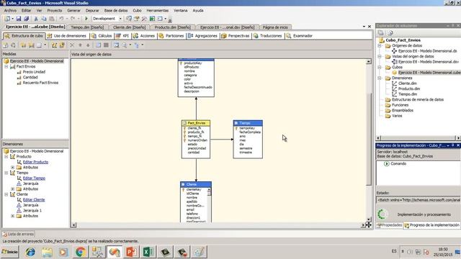Click the Solution Explorer properties icon
The width and height of the screenshot is (461, 259).
(x=381, y=32)
